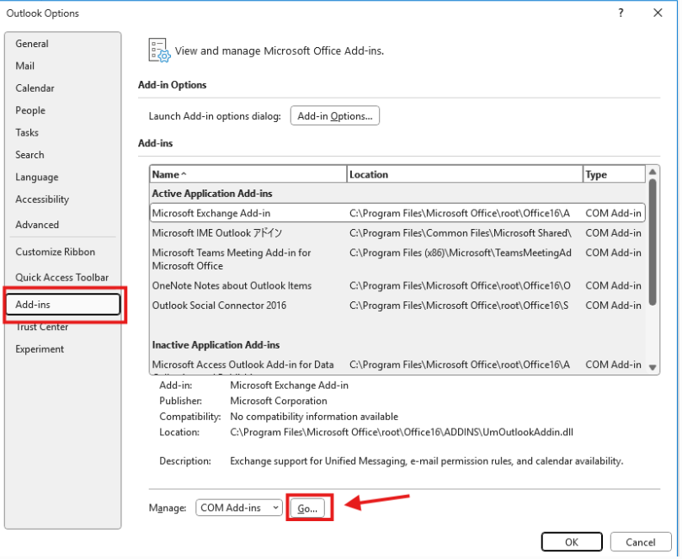Click the Active Application Add-ins heading
The width and height of the screenshot is (682, 559).
point(212,194)
